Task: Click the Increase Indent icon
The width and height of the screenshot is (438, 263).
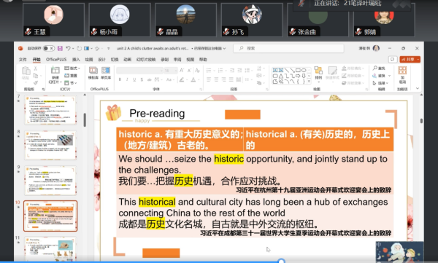Action: 239,71
